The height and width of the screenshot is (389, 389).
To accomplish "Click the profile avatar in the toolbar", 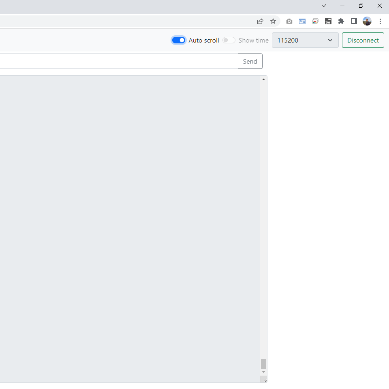I will coord(367,21).
